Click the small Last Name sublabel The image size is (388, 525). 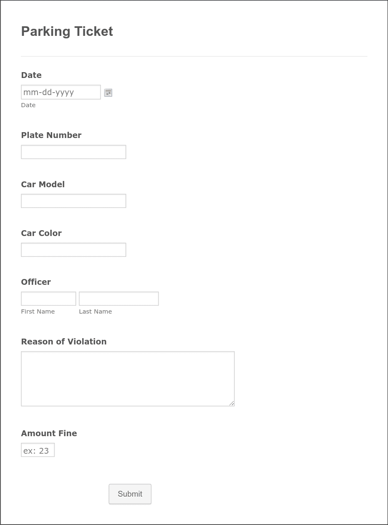(96, 311)
